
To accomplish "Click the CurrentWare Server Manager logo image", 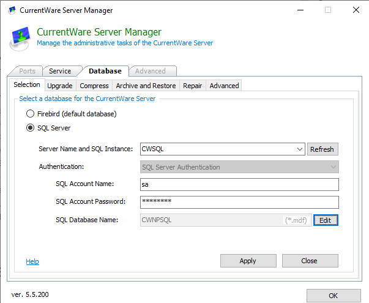I will tap(20, 39).
